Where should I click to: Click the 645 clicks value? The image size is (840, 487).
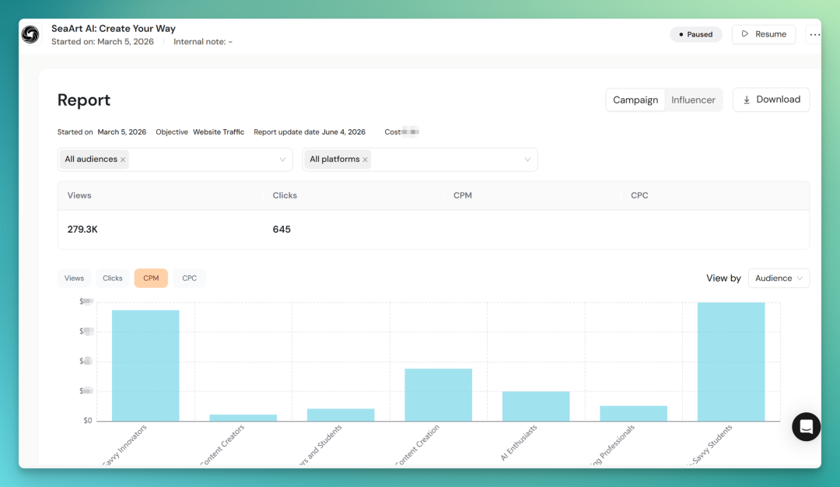tap(282, 229)
